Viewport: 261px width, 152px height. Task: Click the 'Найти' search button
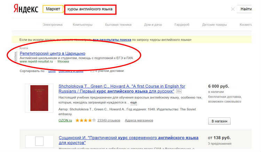pyautogui.click(x=250, y=9)
